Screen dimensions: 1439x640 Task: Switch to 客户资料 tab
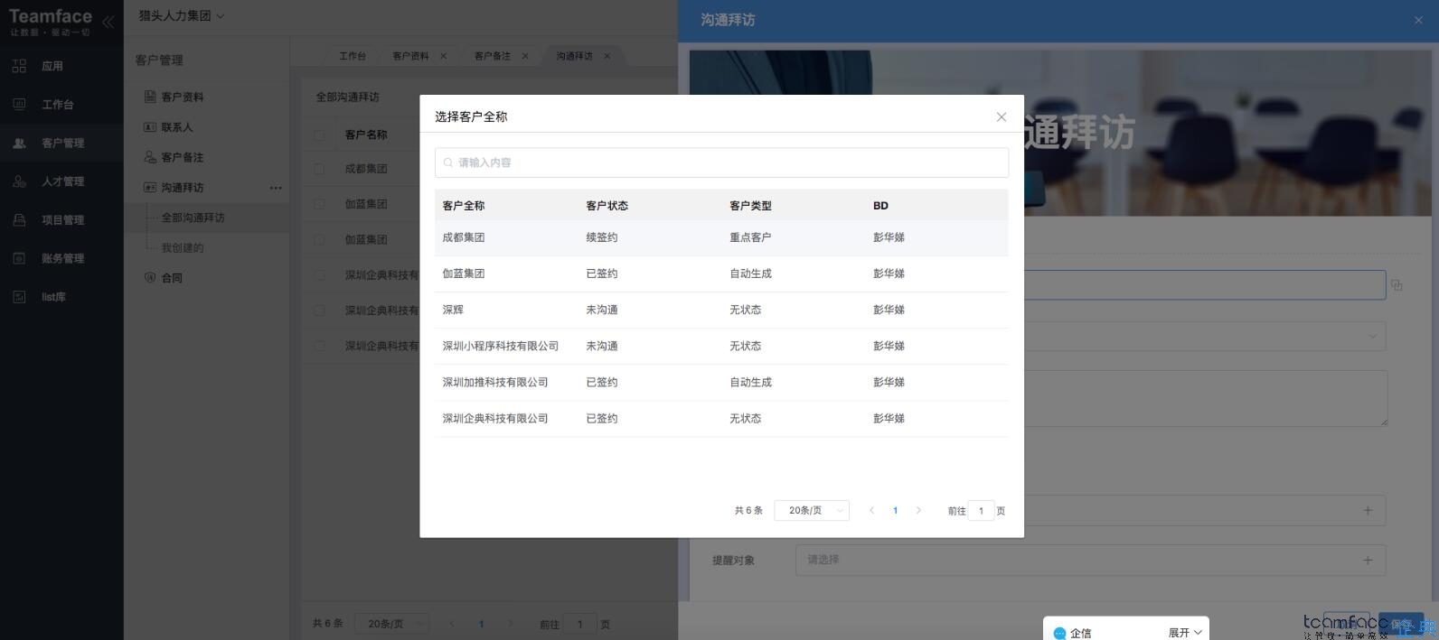[410, 56]
